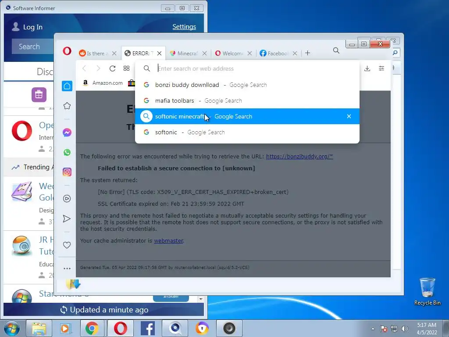Open Opera Easy Setup icon

tap(381, 68)
